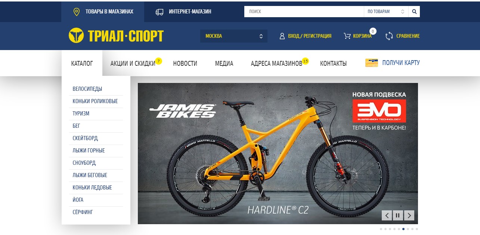The image size is (480, 235).
Task: Go to Адреса магазинов page
Action: click(276, 64)
